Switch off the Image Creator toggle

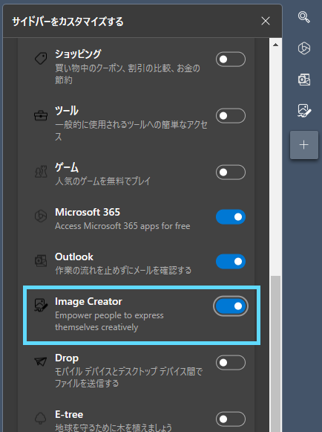[x=231, y=306]
